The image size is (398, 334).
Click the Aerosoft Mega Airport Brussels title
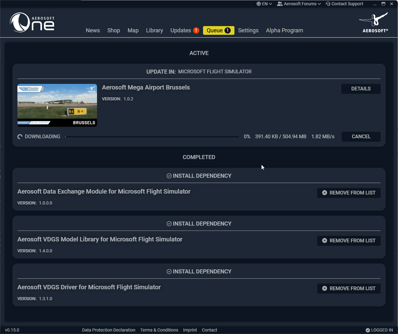tap(146, 88)
